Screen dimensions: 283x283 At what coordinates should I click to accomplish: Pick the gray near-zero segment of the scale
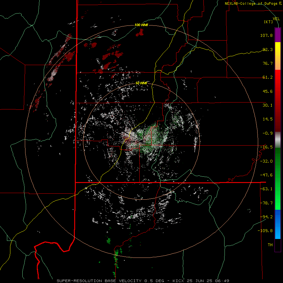[x=278, y=140]
